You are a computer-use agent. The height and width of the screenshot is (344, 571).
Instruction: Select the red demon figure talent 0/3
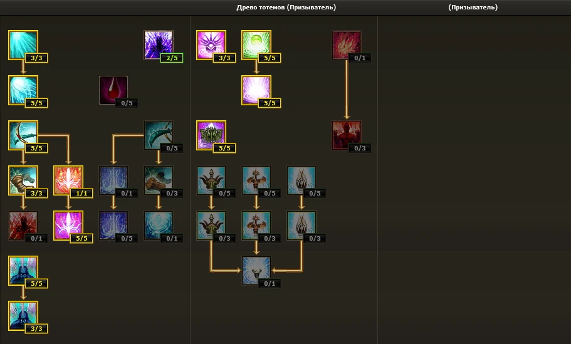347,135
